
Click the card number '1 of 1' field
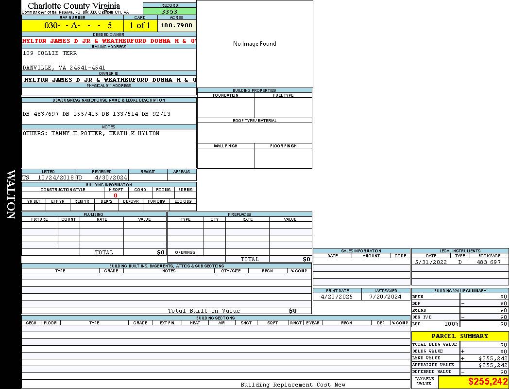click(x=140, y=25)
